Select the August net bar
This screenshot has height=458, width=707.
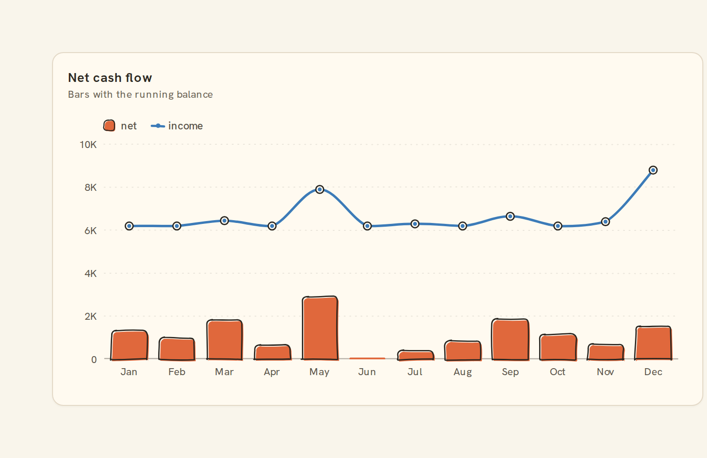pyautogui.click(x=463, y=350)
